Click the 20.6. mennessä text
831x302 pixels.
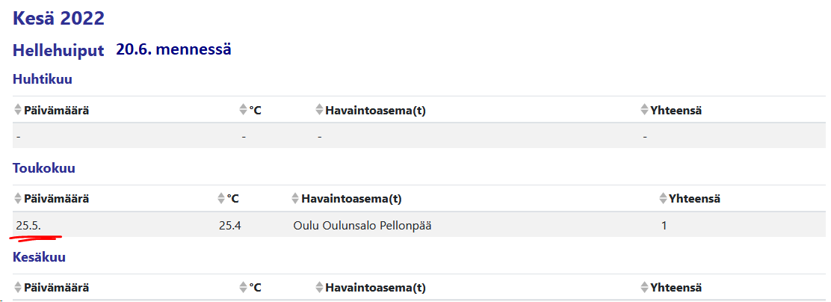click(x=173, y=50)
